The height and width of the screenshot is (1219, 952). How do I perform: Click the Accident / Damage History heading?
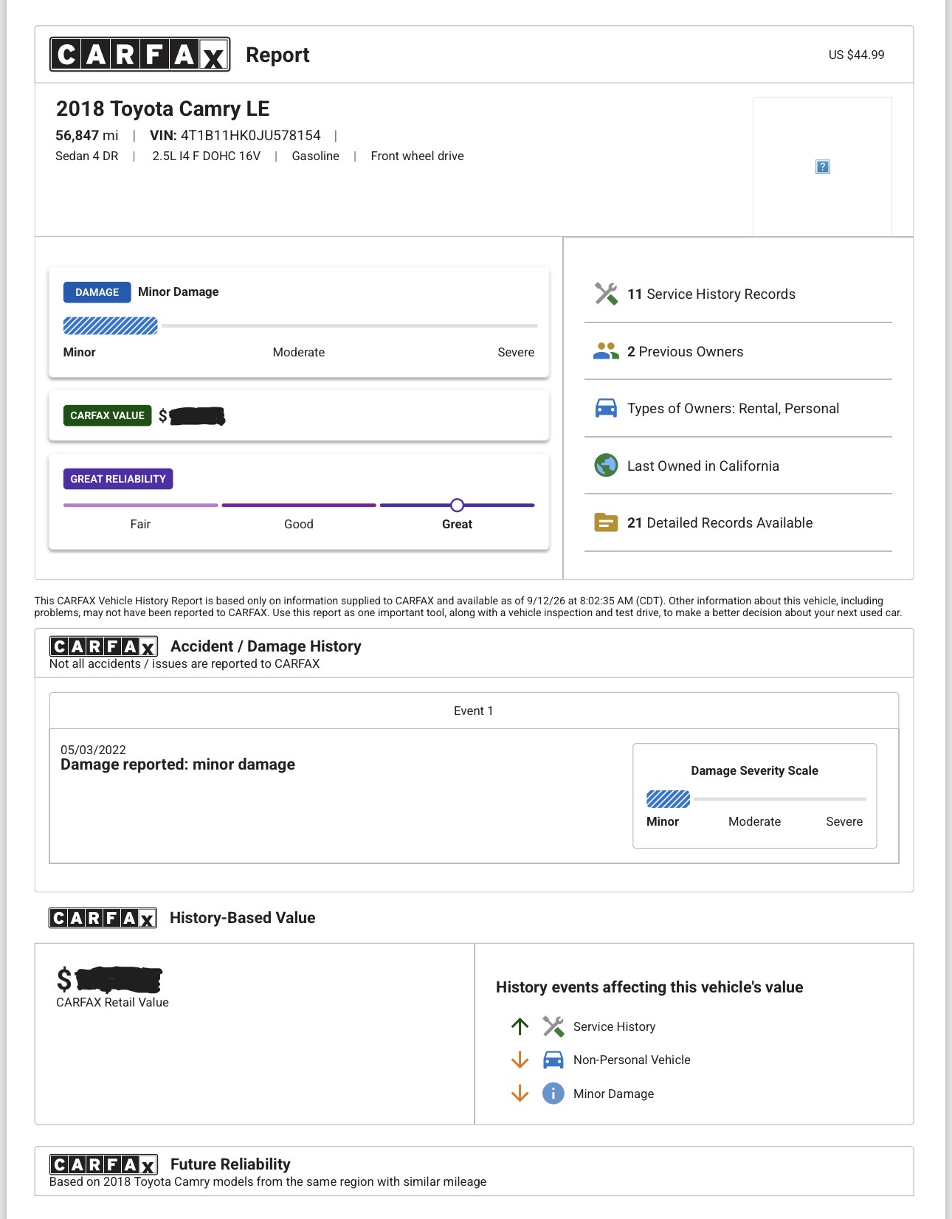point(266,646)
